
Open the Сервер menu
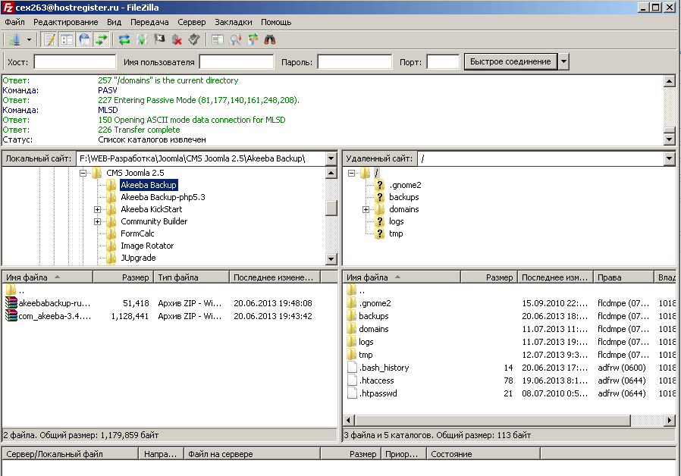[x=191, y=23]
